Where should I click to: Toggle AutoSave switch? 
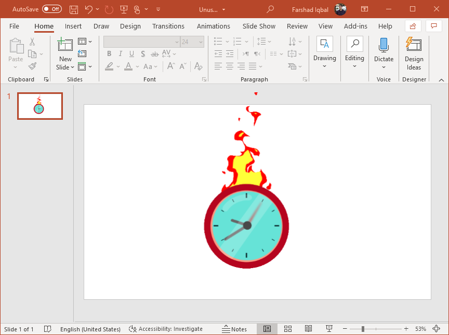[51, 9]
